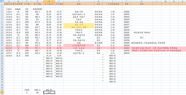
Task: Click the cell with value 9.11
Action: 112,45
